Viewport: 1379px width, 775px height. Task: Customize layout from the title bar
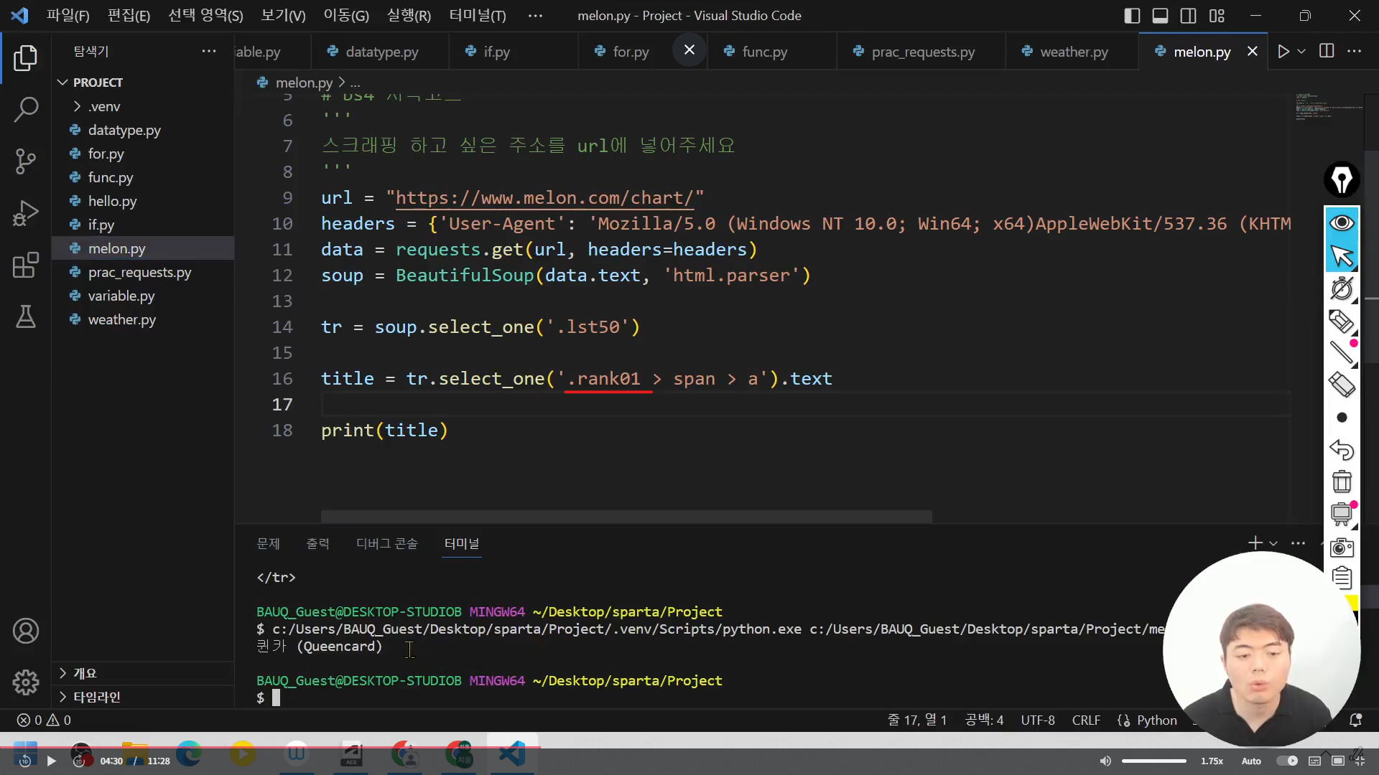pos(1217,16)
